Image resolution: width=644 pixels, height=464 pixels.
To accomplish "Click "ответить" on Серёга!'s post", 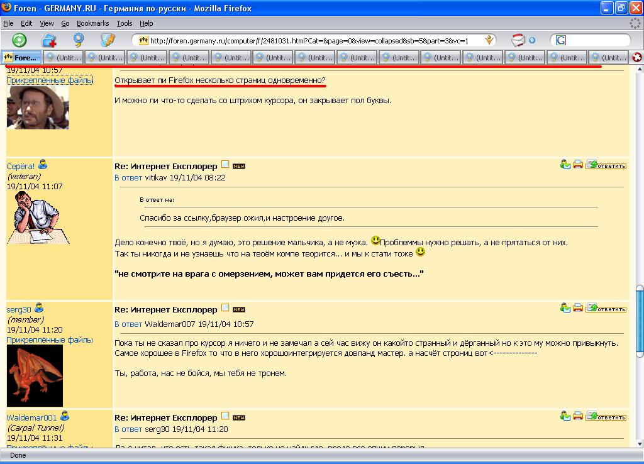I will coord(606,164).
